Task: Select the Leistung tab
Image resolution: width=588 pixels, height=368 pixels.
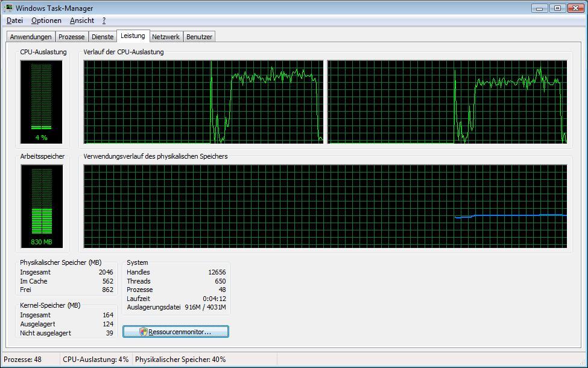Action: click(133, 36)
